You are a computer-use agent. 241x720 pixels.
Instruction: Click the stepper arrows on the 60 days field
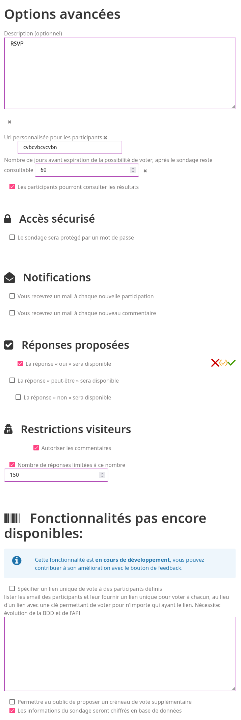(133, 170)
